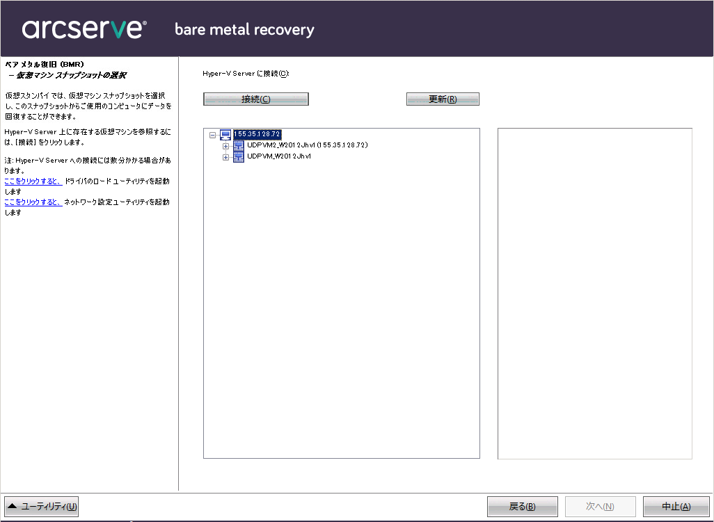714x522 pixels.
Task: Click the UDPVM2_W2012Jhv1 virtual machine icon
Action: point(239,145)
